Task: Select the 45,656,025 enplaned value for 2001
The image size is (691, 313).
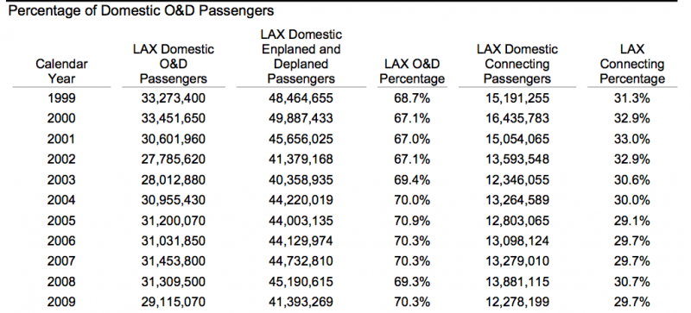Action: coord(301,139)
